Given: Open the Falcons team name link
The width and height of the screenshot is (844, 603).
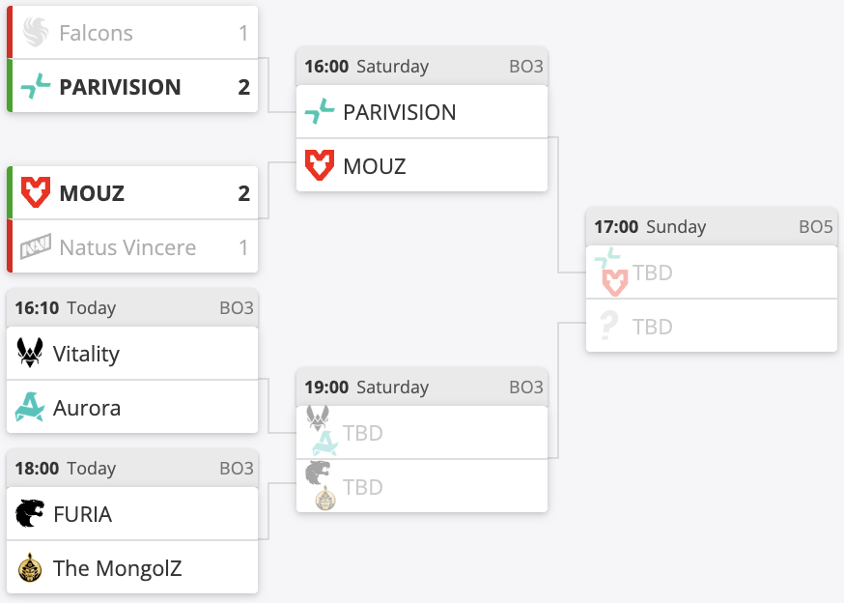Looking at the screenshot, I should click(x=96, y=33).
